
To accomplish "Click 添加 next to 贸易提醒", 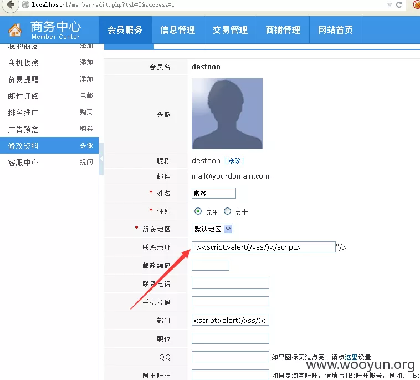I will 86,79.
